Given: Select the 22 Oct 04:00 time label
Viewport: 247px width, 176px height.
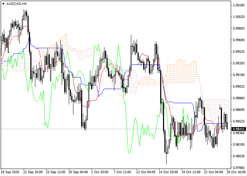Looking at the screenshot, I should pos(214,172).
